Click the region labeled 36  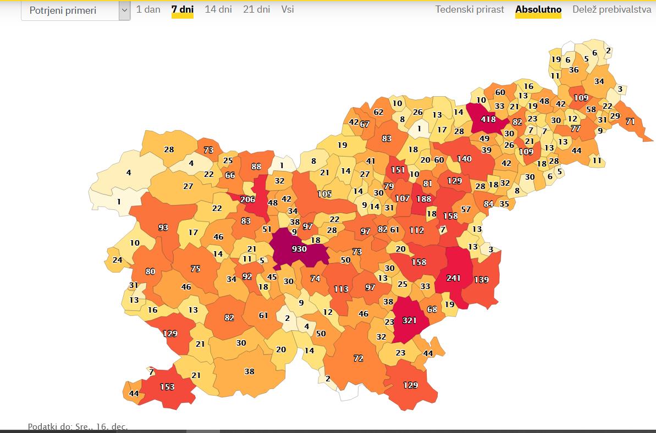tap(574, 70)
